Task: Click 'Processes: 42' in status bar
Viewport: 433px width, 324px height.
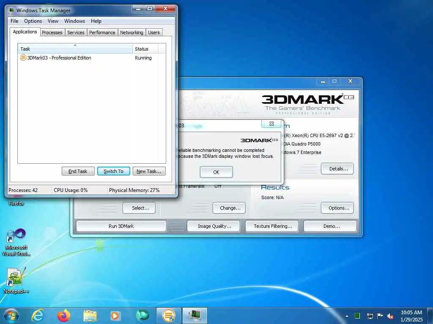Action: (x=23, y=190)
